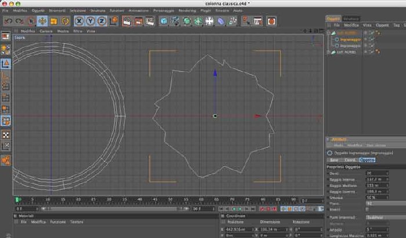Toggle automatic keyframing record button

[x=268, y=209]
